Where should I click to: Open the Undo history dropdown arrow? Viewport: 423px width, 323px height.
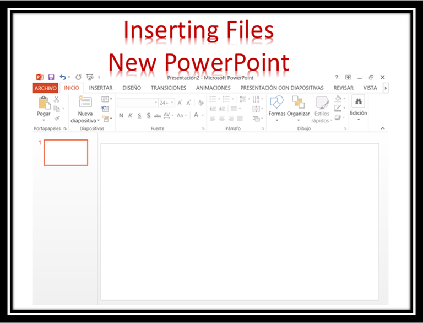click(x=69, y=78)
